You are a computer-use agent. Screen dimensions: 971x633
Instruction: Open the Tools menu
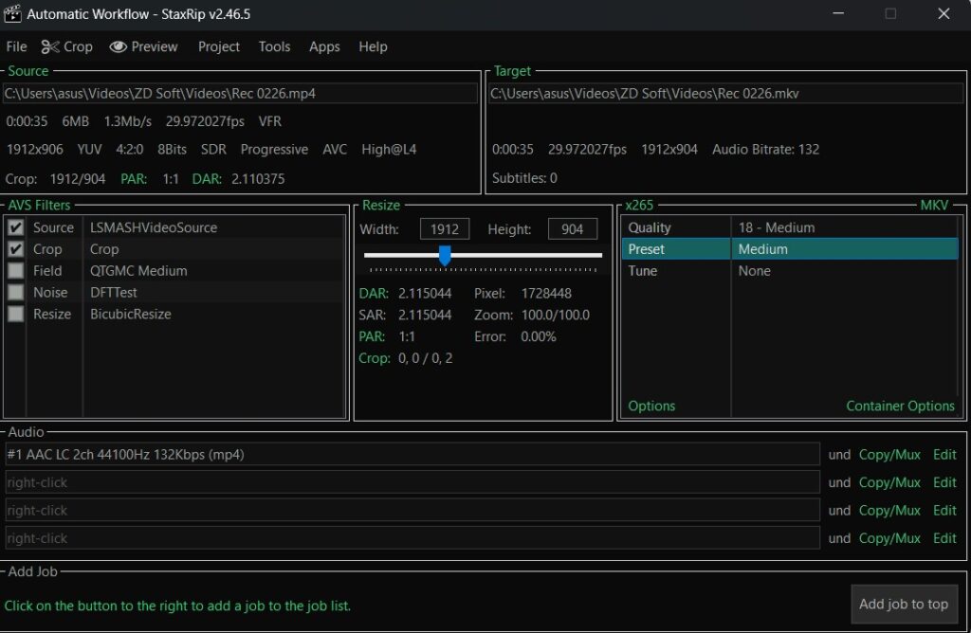tap(274, 46)
